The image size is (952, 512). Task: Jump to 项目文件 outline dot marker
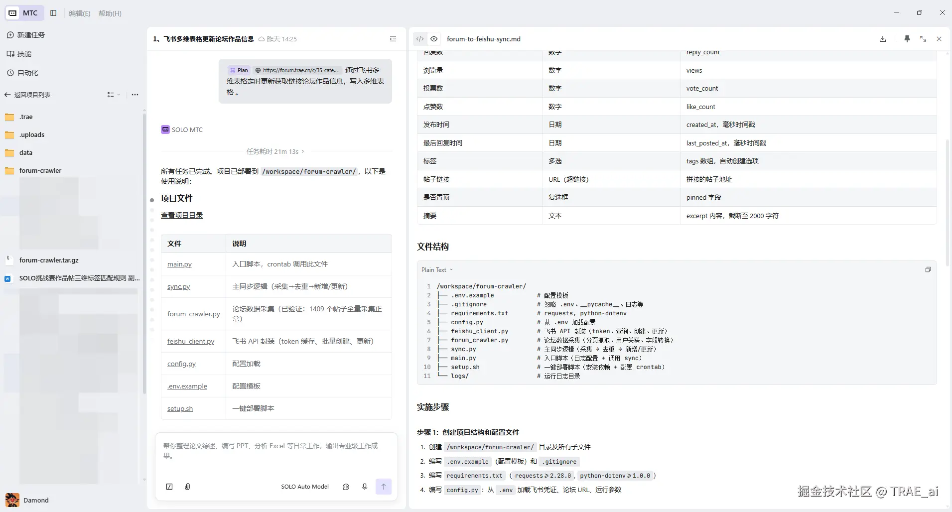coord(152,200)
